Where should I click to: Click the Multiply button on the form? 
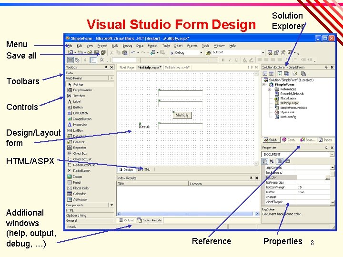pyautogui.click(x=182, y=115)
